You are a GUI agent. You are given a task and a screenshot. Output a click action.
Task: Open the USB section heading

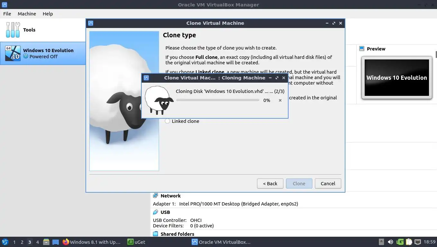(165, 212)
